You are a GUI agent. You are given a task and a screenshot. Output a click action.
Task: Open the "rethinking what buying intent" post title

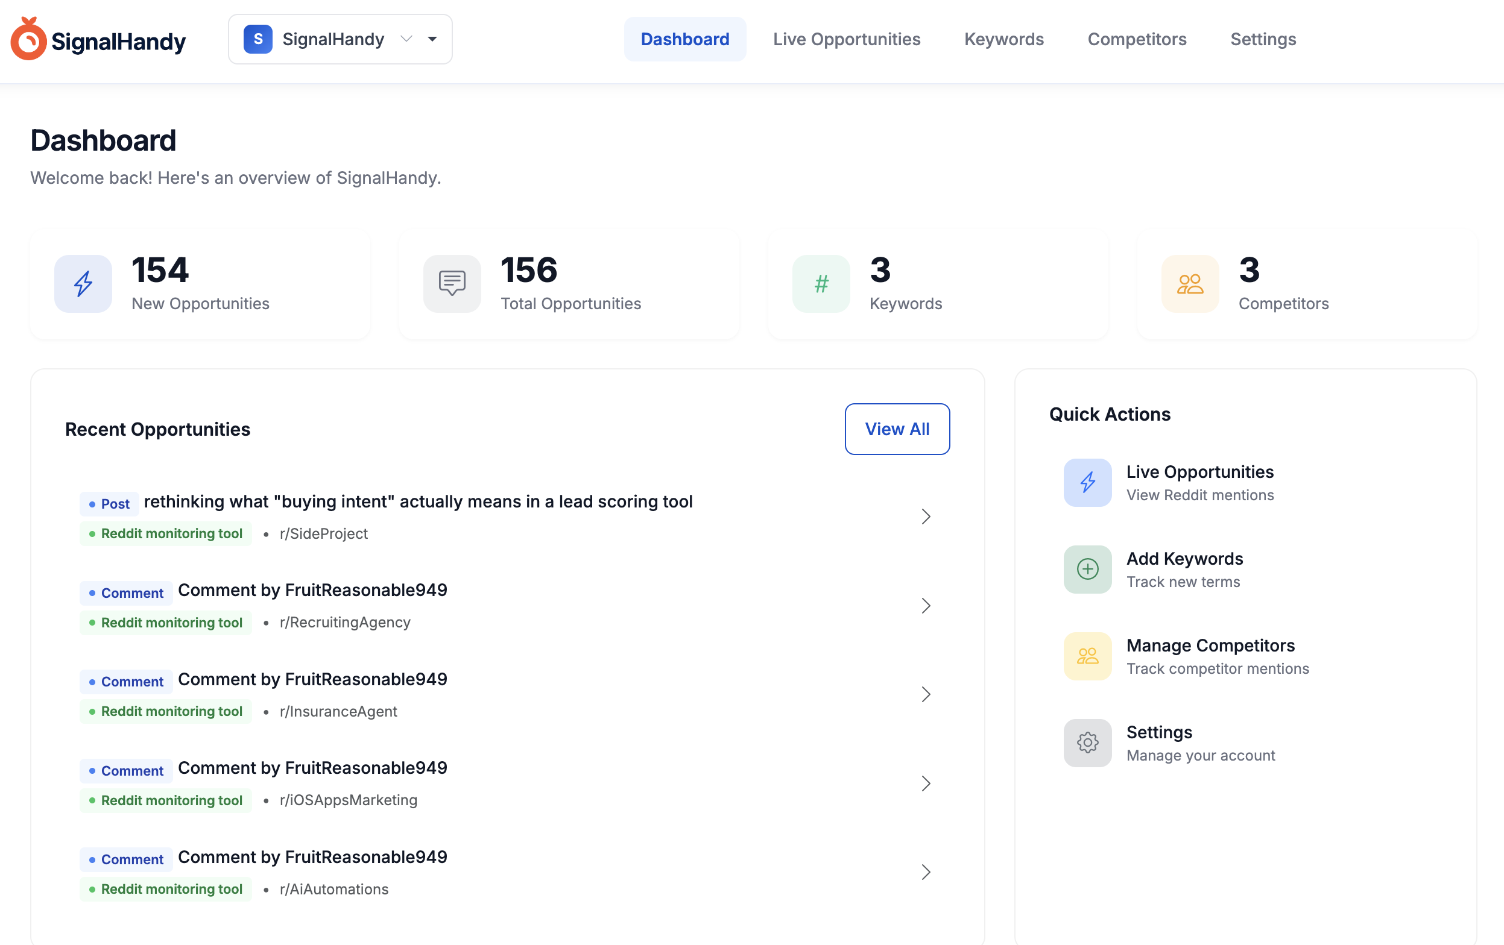coord(418,502)
